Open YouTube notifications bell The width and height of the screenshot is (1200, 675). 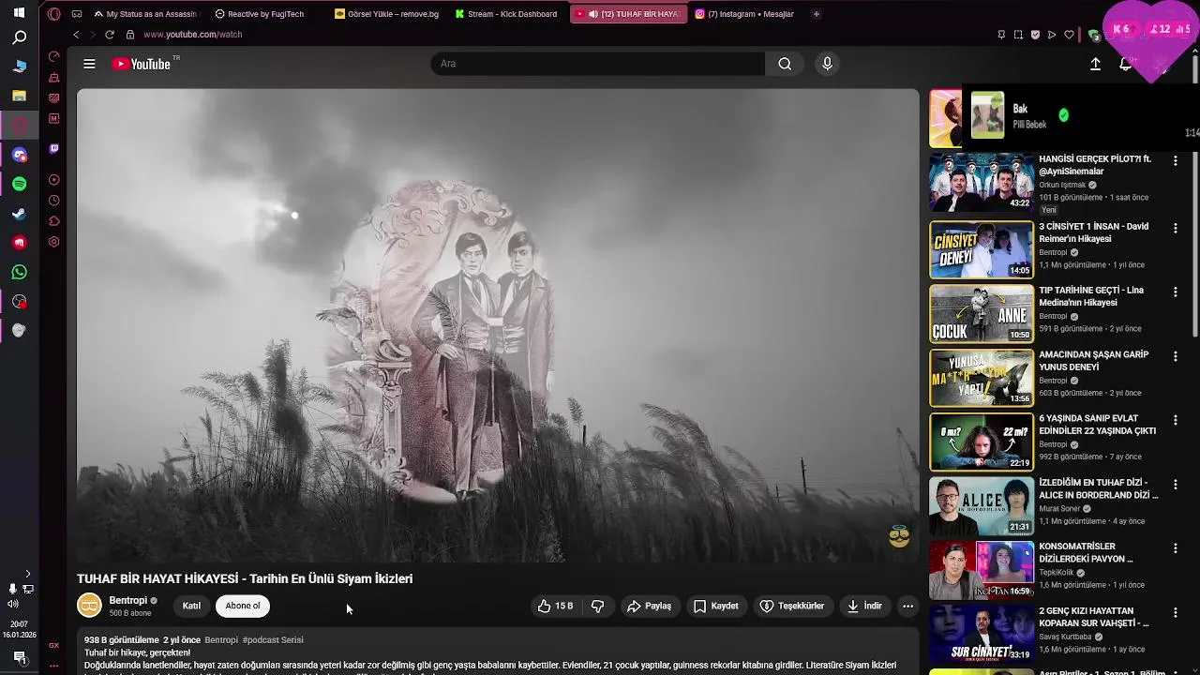pyautogui.click(x=1126, y=64)
